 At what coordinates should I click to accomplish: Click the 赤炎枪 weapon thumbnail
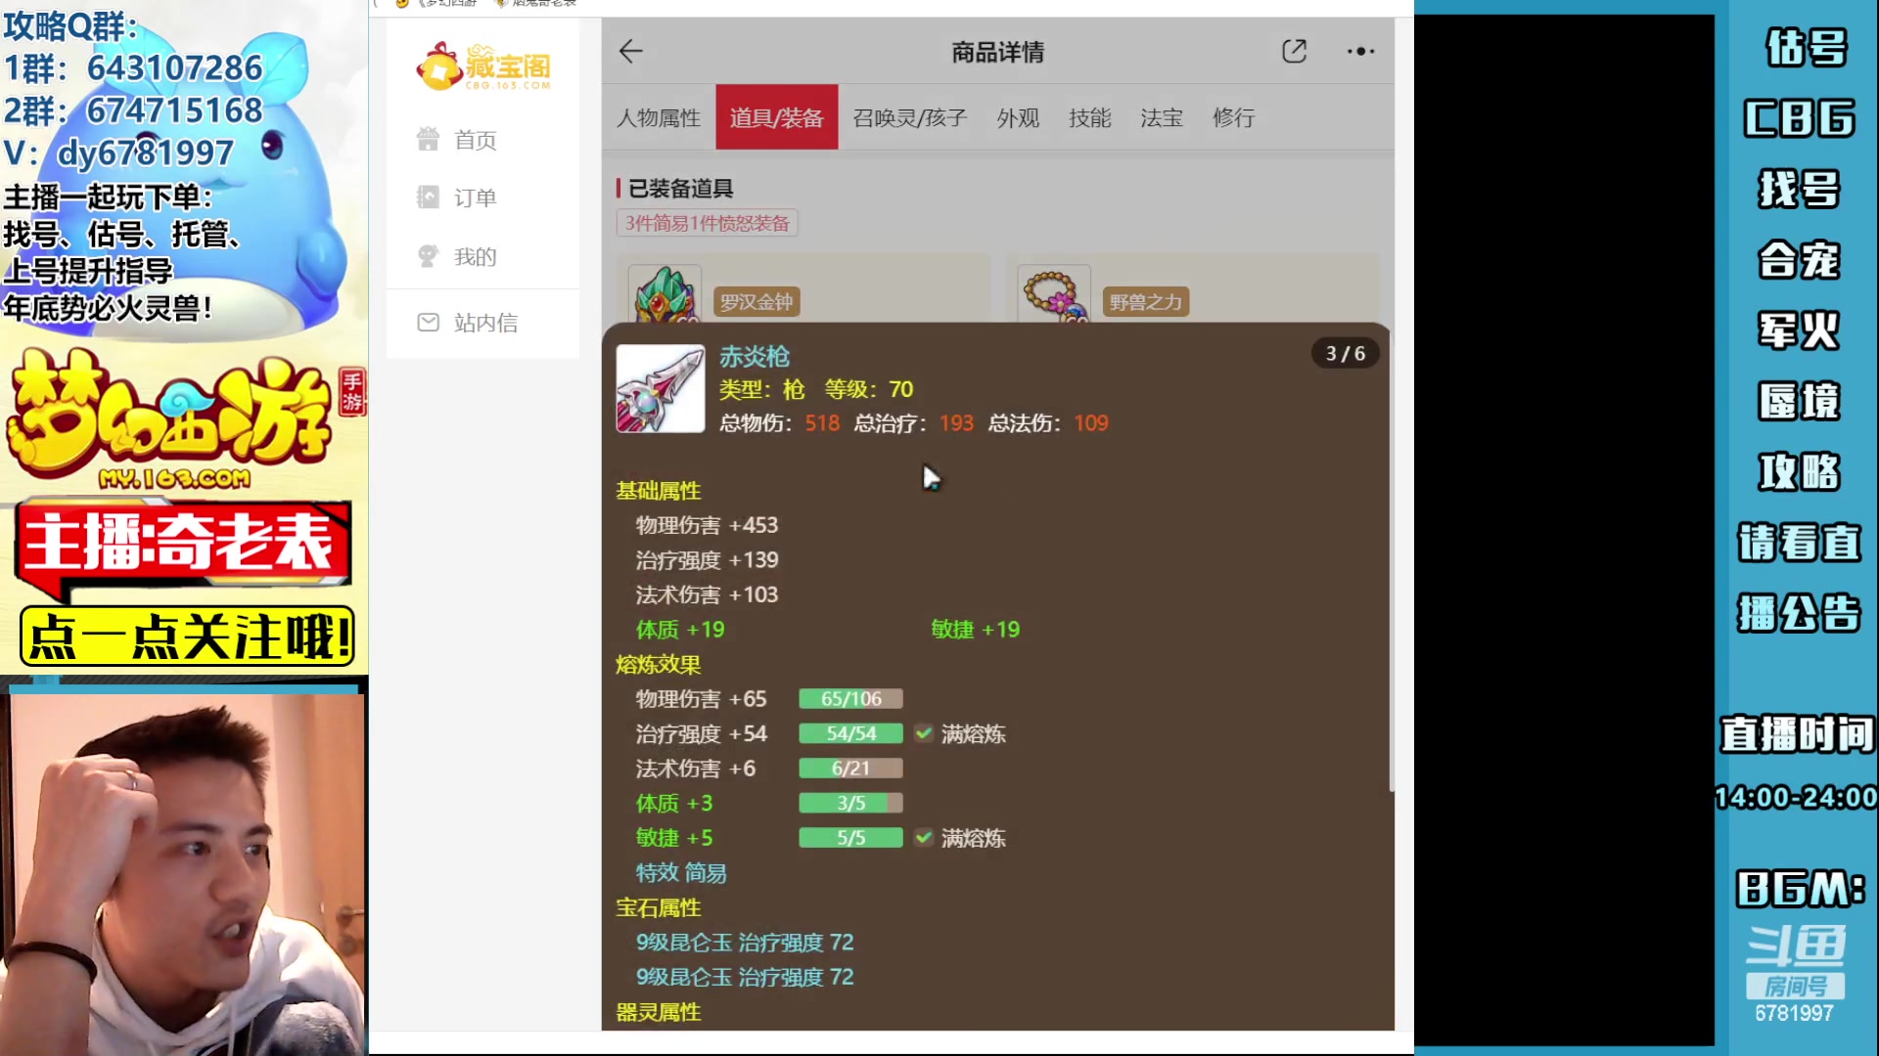coord(660,388)
